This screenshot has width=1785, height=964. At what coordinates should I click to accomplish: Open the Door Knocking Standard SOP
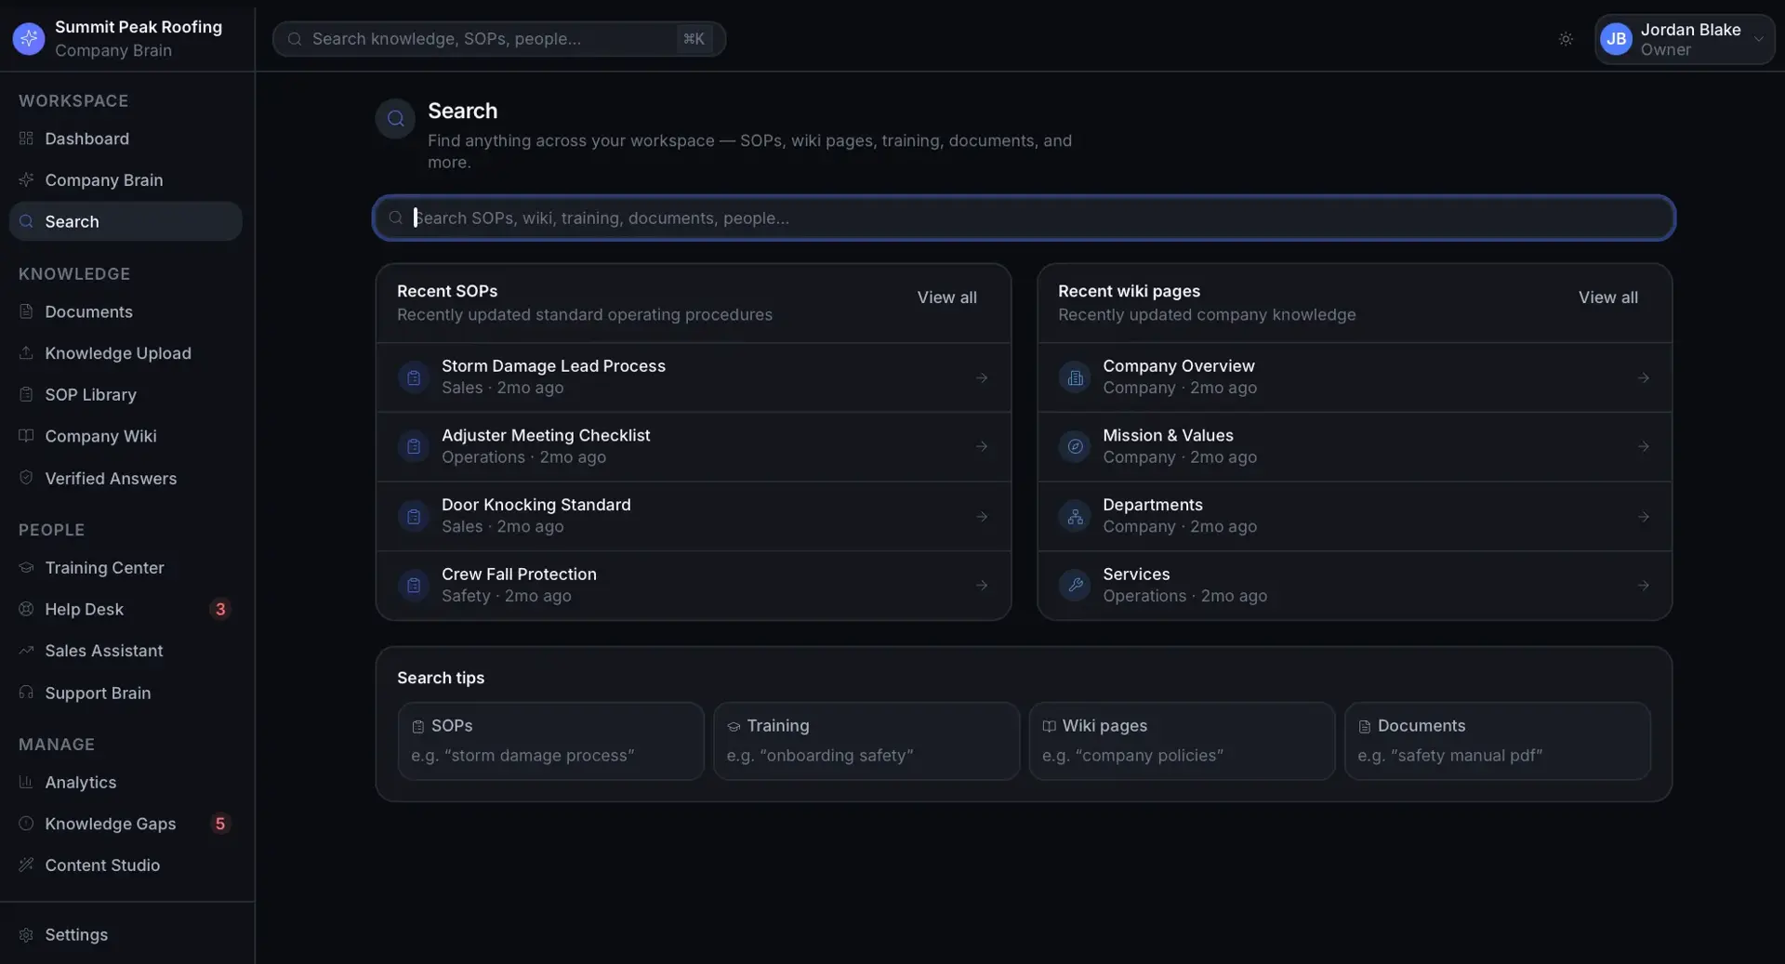point(693,516)
